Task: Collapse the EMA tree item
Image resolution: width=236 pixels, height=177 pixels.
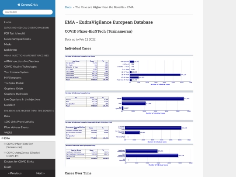Action: pos(3,138)
